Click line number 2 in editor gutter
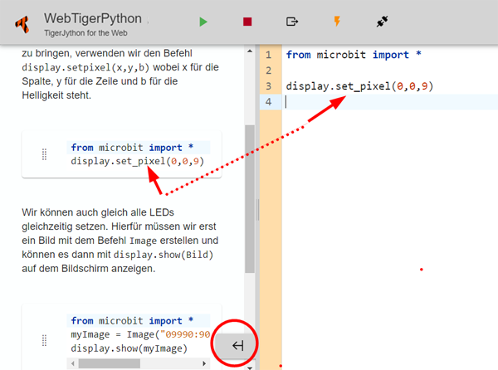The image size is (498, 370). [x=269, y=71]
